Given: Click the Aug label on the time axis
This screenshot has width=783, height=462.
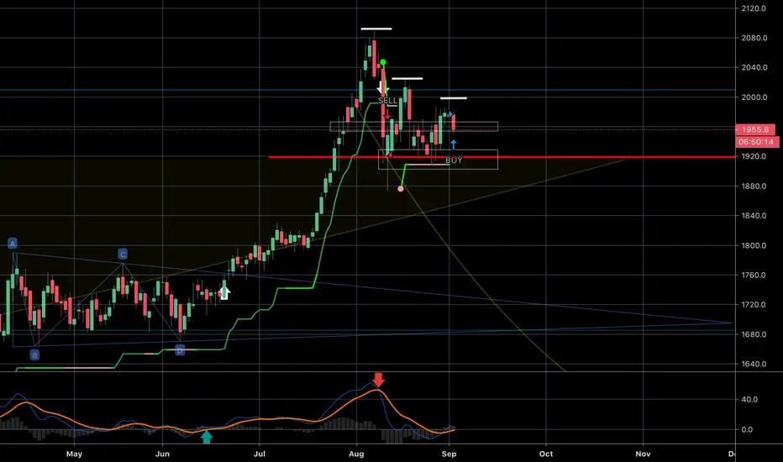Looking at the screenshot, I should click(x=356, y=454).
